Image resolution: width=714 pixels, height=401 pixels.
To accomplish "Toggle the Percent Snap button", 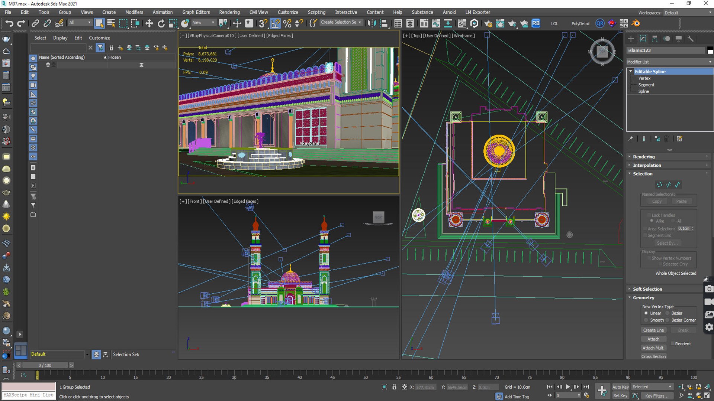I will click(x=287, y=23).
